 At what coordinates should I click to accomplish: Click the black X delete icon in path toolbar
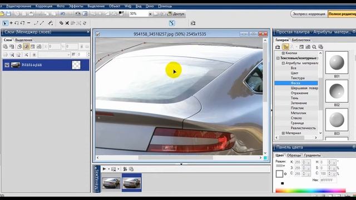67,23
